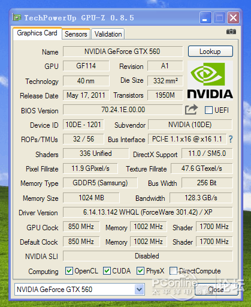Toggle the CUDA checkbox

click(x=107, y=271)
